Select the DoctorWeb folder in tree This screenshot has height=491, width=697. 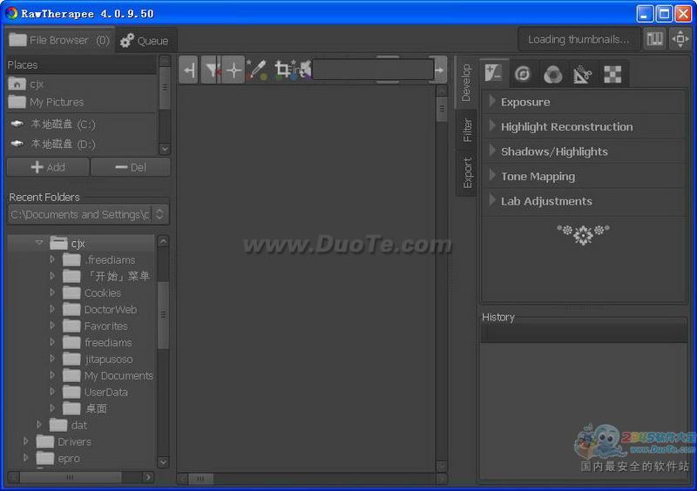[110, 309]
